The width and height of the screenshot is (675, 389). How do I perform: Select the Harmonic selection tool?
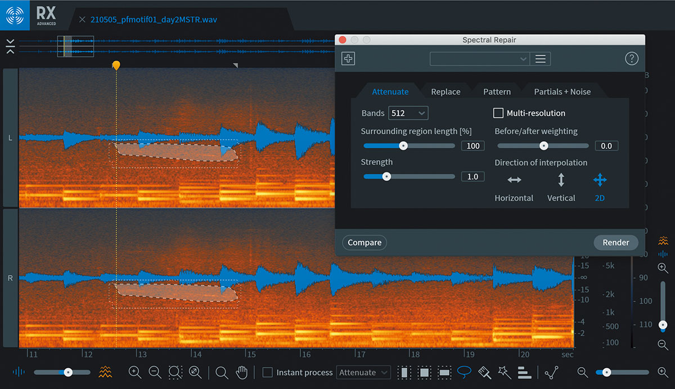[524, 372]
